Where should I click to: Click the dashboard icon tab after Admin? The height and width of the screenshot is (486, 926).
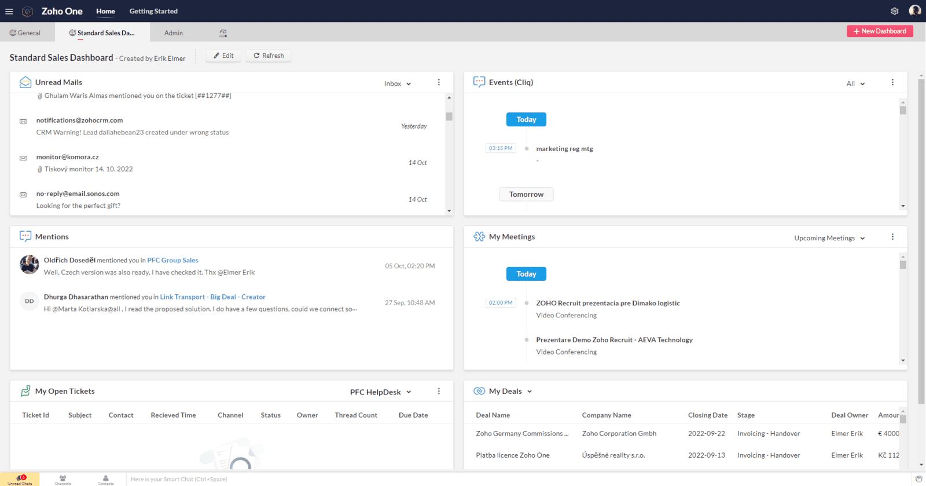[223, 33]
